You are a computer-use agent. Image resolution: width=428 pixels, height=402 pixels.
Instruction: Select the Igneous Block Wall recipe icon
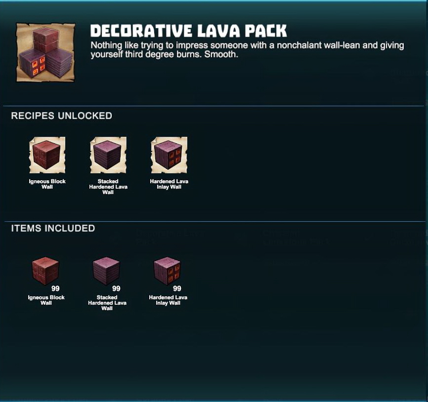(x=47, y=155)
